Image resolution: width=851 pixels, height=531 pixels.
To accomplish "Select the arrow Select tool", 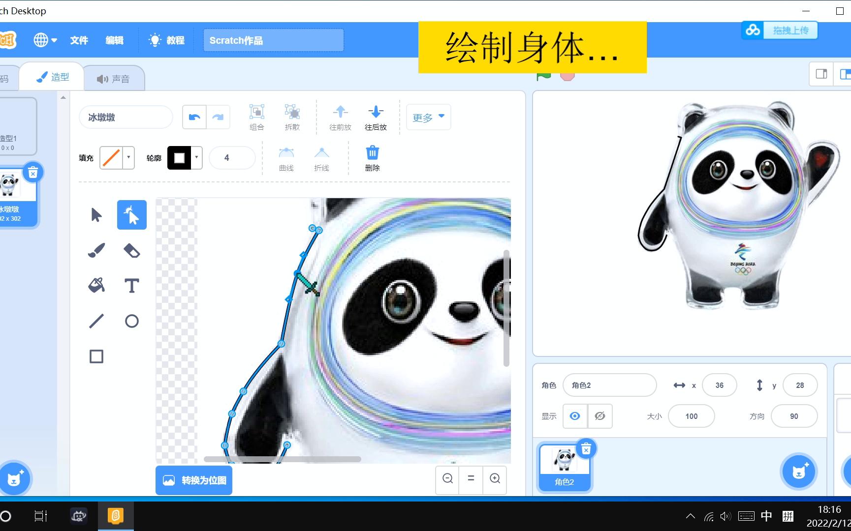I will click(96, 215).
